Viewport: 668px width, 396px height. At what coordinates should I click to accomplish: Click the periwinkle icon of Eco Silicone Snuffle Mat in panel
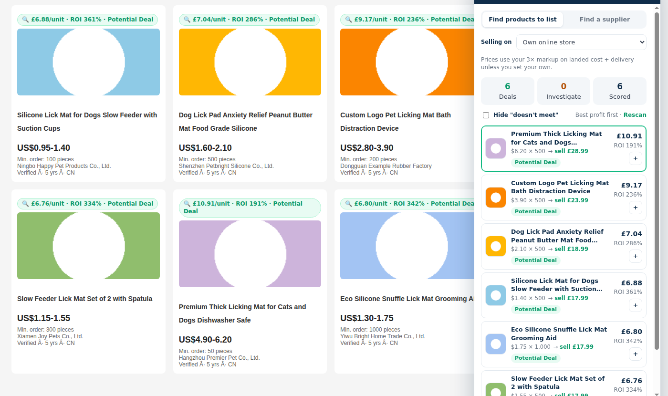tap(496, 344)
